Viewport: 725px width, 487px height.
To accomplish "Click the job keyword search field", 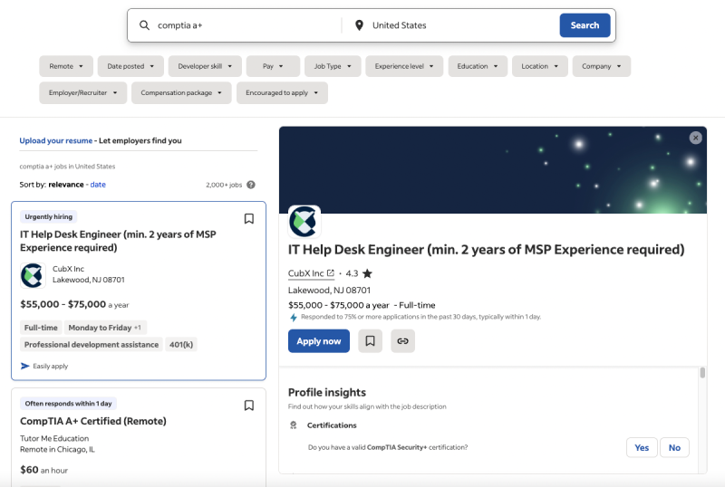I will click(245, 25).
